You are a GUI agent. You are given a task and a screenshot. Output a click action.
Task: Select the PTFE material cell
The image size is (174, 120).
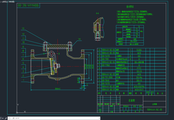coord(139,68)
